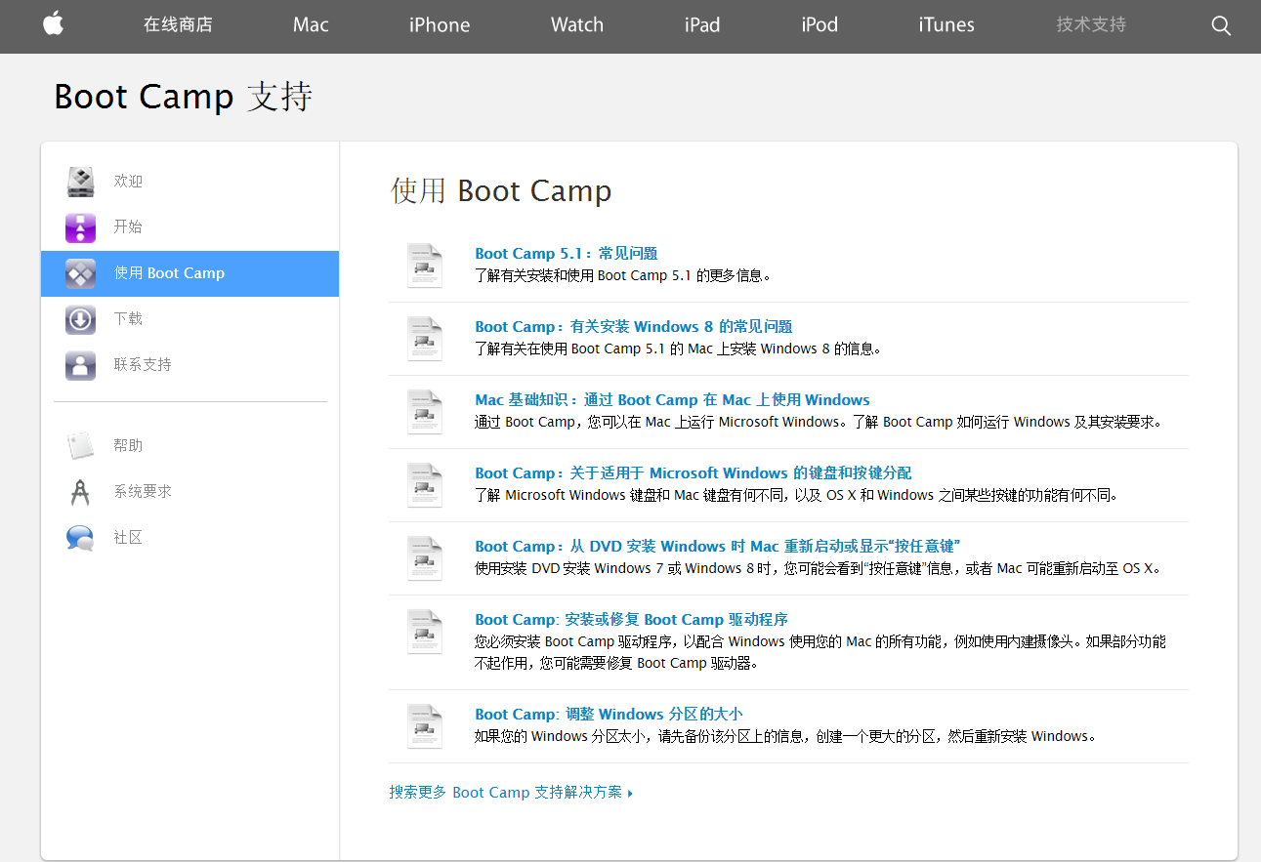Click the 系统要求 compass icon
The image size is (1261, 862).
[x=80, y=492]
